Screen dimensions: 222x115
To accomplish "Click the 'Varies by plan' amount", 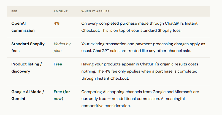I will click(62, 47).
